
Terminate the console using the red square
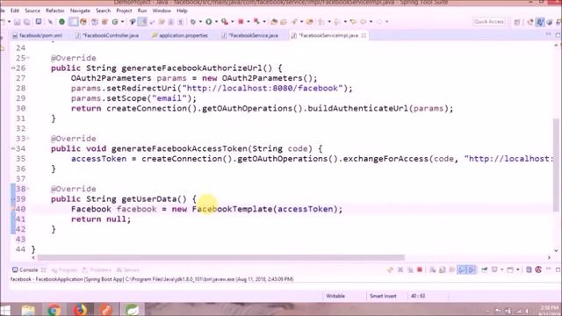(420, 269)
